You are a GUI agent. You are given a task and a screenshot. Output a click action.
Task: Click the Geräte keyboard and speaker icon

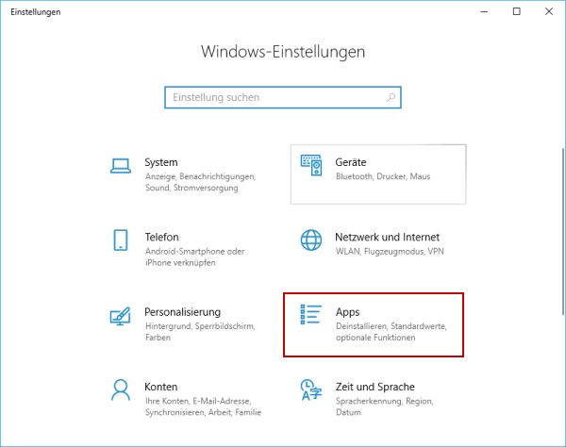[311, 165]
